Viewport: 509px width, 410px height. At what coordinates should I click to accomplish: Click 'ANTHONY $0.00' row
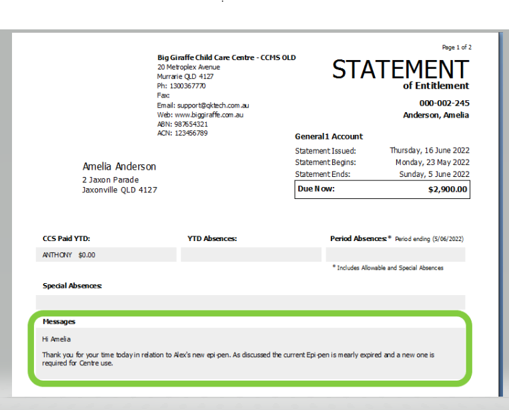(x=106, y=254)
